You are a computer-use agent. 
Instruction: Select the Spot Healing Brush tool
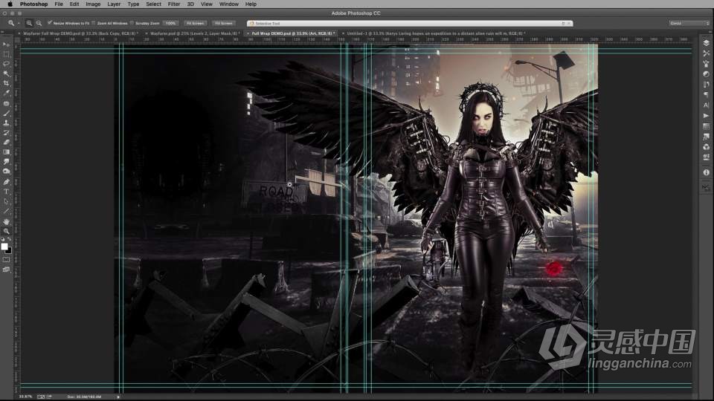pyautogui.click(x=7, y=104)
